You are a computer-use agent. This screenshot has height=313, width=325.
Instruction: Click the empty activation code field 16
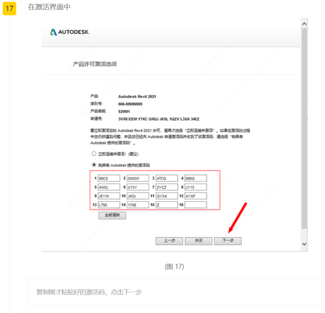point(196,205)
